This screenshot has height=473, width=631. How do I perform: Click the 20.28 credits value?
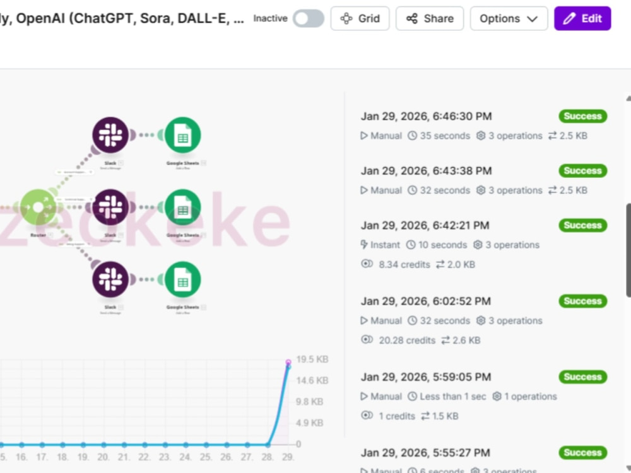pyautogui.click(x=407, y=341)
